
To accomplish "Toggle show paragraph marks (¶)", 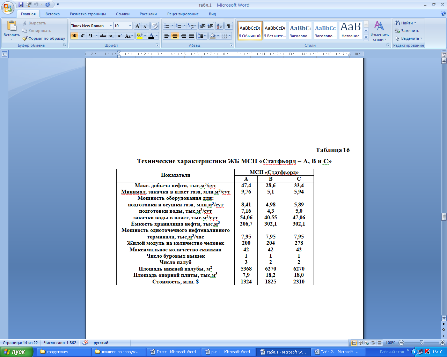I will (229, 26).
